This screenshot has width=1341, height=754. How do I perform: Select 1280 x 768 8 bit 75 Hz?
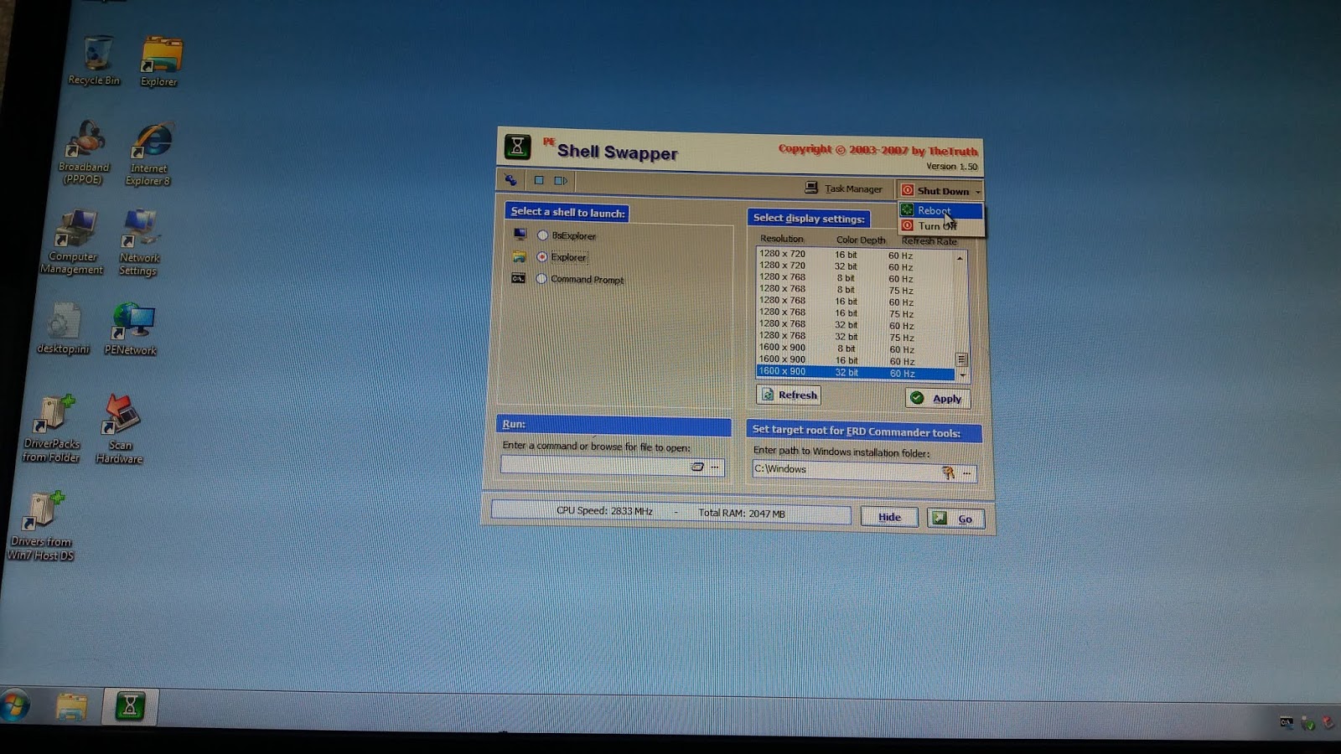[855, 290]
